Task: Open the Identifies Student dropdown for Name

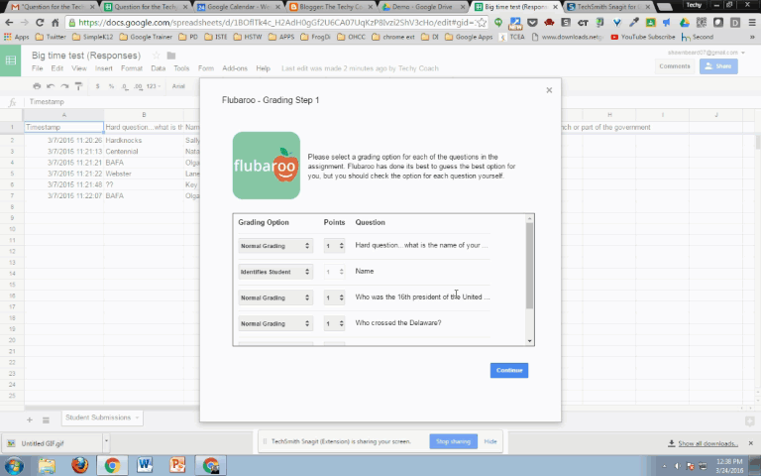Action: pos(275,271)
